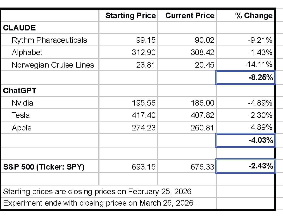Select the CLAUDE section label cell
This screenshot has width=283, height=219.
[20, 28]
